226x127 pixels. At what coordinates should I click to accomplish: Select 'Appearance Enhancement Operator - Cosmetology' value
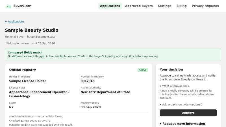point(39,94)
